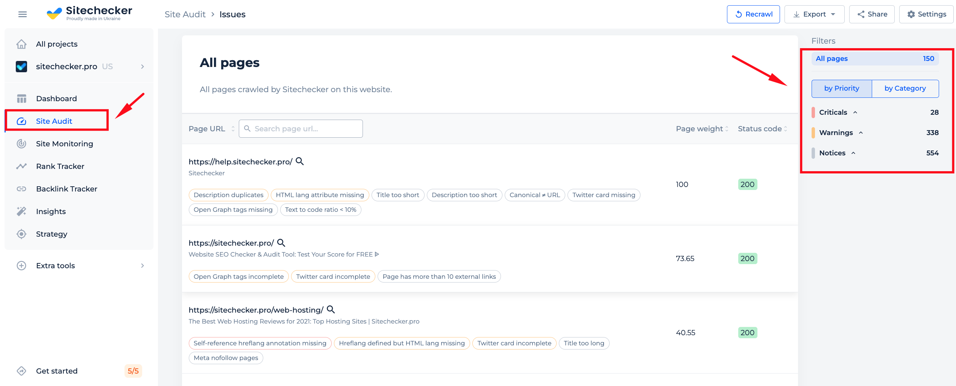This screenshot has width=956, height=386.
Task: Collapse the Warnings filter group
Action: click(861, 133)
